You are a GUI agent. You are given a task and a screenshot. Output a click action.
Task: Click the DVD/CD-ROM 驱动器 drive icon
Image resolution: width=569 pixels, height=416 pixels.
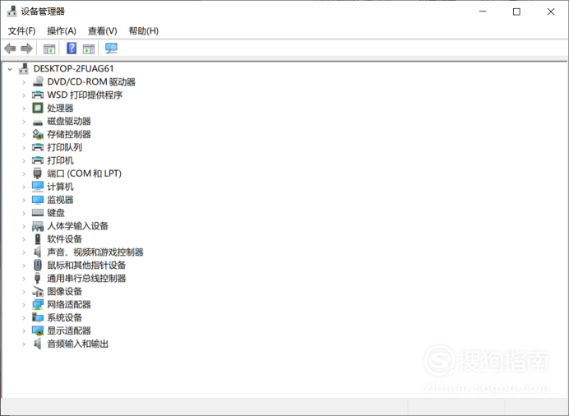[x=38, y=81]
